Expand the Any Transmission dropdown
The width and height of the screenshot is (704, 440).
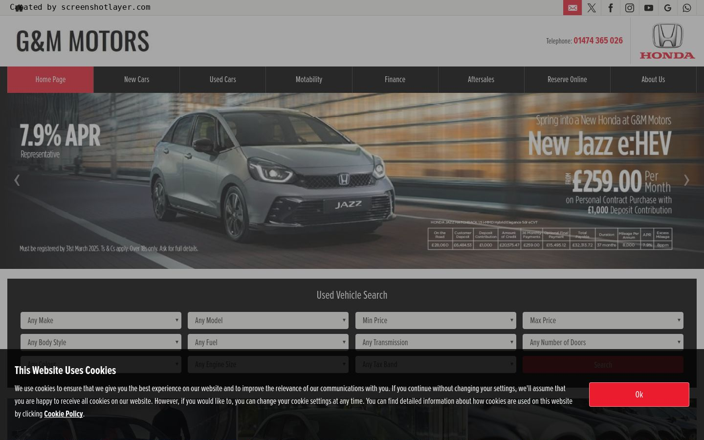coord(436,342)
